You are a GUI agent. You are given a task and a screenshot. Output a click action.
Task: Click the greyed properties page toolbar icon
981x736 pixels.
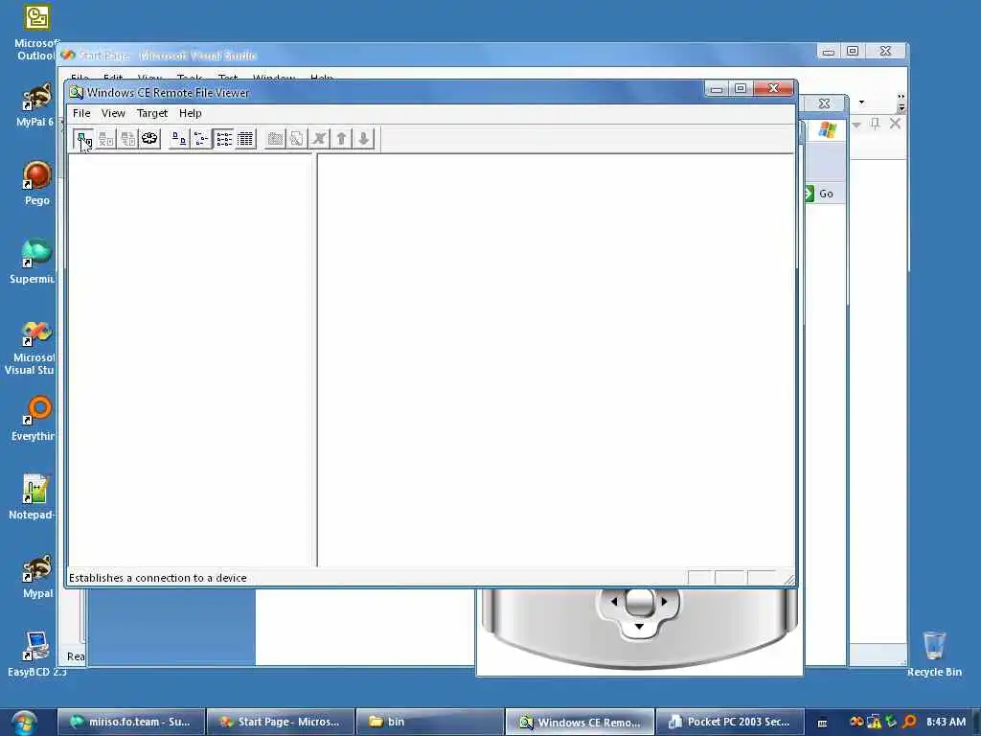click(x=297, y=139)
